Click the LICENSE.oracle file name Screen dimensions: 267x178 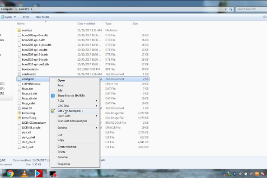31,127
